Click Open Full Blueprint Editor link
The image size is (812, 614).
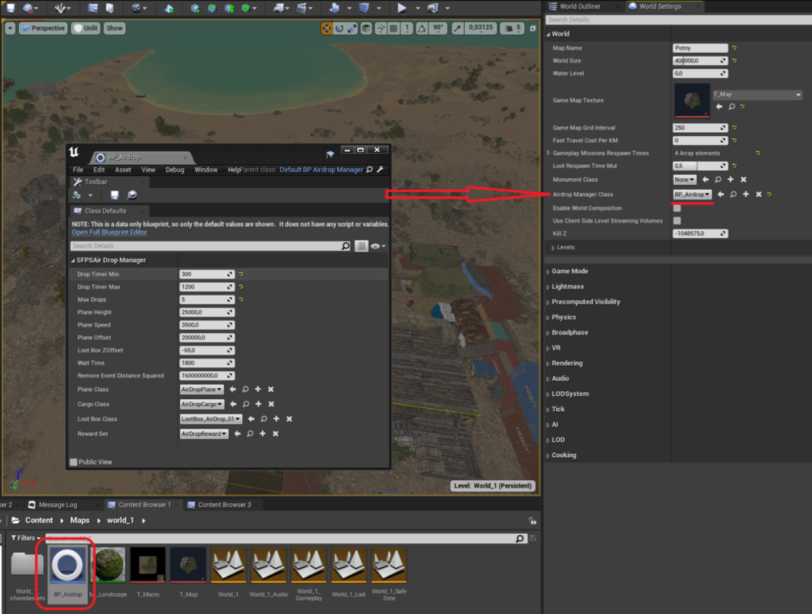point(109,232)
